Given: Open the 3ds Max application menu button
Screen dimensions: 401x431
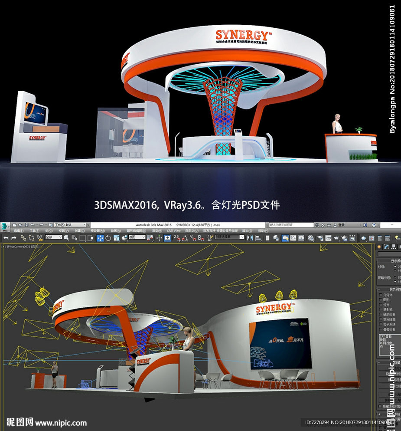Looking at the screenshot, I should click(5, 227).
